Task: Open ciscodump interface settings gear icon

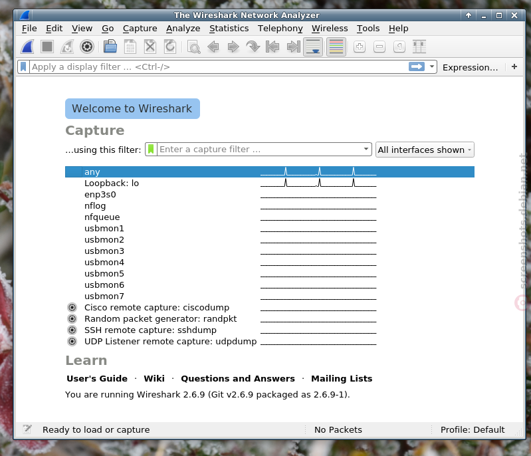Action: pyautogui.click(x=72, y=307)
